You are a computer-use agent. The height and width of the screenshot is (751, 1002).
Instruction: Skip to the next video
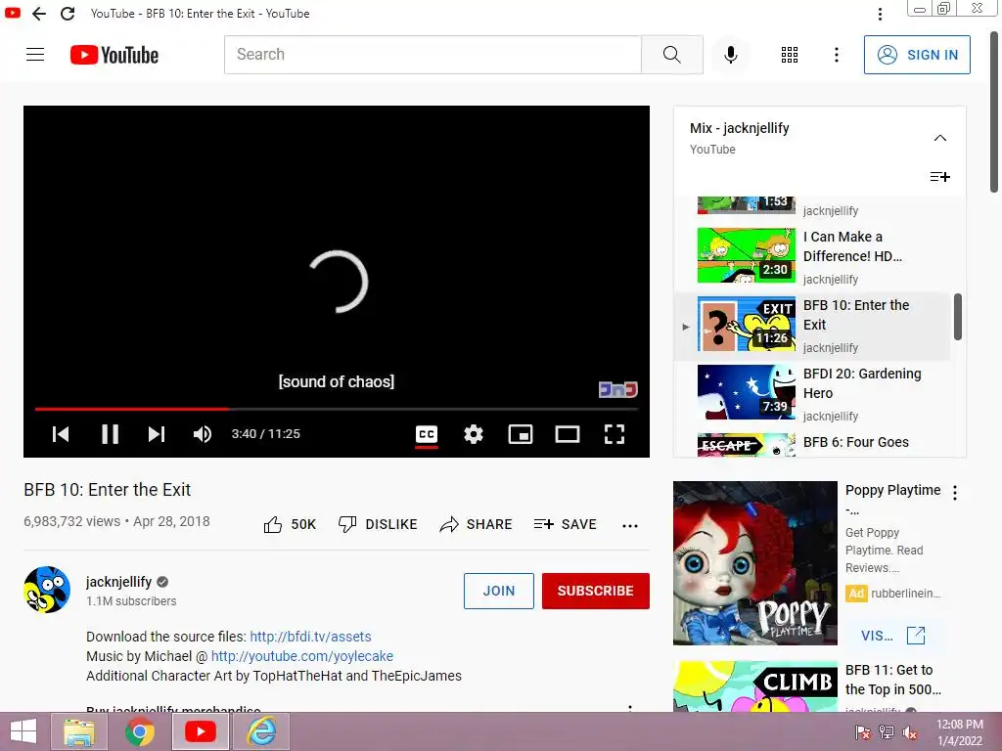[x=157, y=434]
